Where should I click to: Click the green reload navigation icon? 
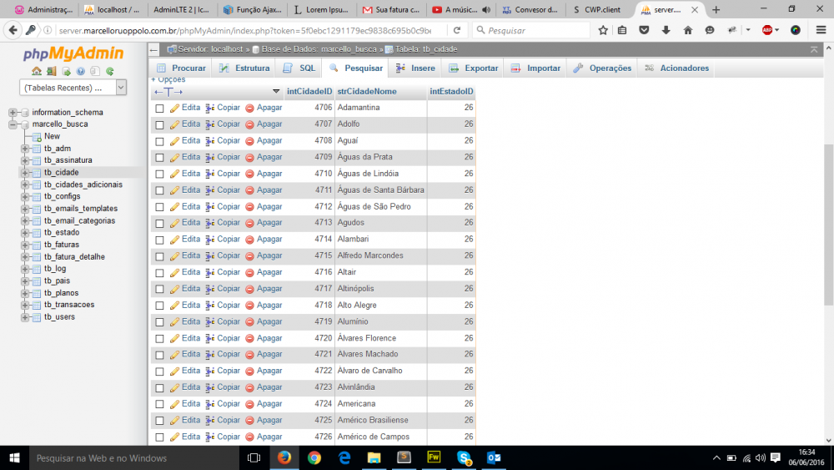[x=109, y=72]
